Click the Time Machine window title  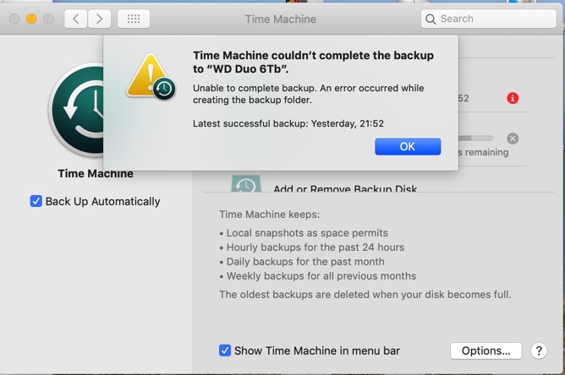[280, 19]
